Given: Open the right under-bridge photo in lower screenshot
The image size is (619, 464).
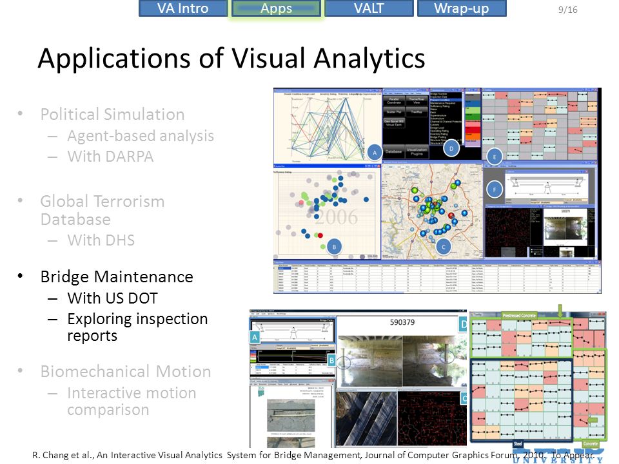Looking at the screenshot, I should [x=434, y=361].
